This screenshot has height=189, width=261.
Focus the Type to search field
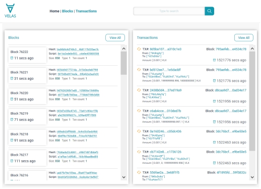pyautogui.click(x=169, y=11)
